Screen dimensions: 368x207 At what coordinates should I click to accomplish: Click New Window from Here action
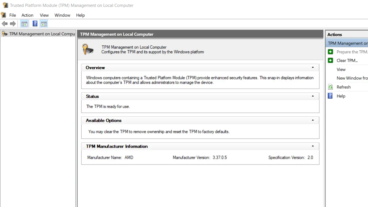point(352,78)
